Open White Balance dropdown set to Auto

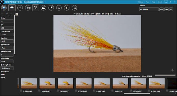coord(7,48)
